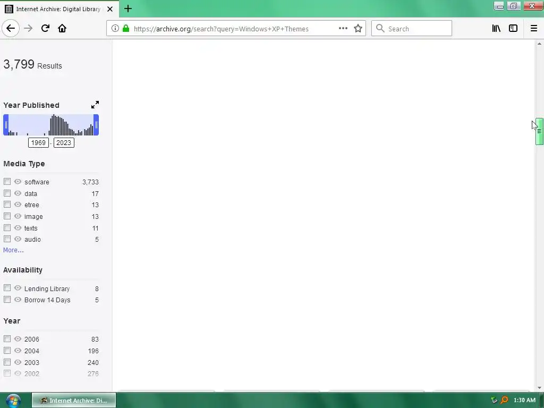Click the Windows Start orb
Screen dimensions: 544x408
(13, 401)
